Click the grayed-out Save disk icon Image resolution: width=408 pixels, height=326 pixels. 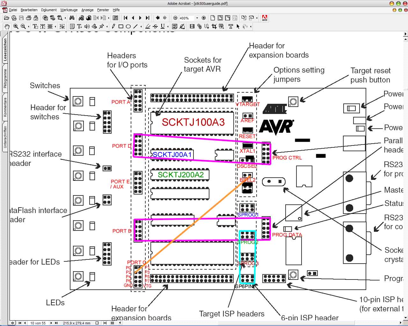[21, 18]
